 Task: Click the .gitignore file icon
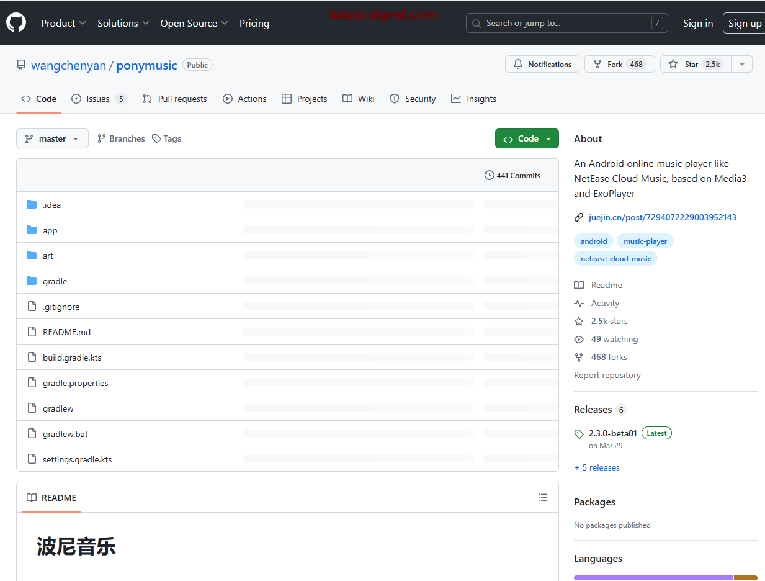point(32,306)
